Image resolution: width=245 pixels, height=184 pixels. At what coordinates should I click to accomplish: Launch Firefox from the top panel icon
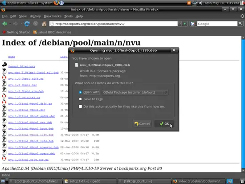click(56, 3)
